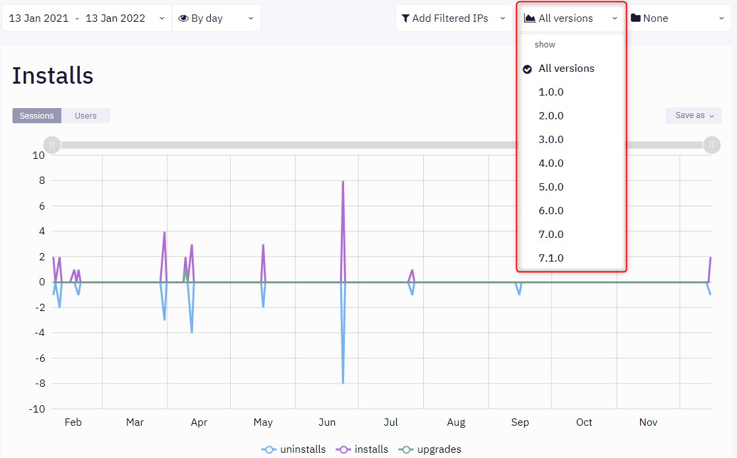Select version 1.0.0 from the list

point(572,92)
